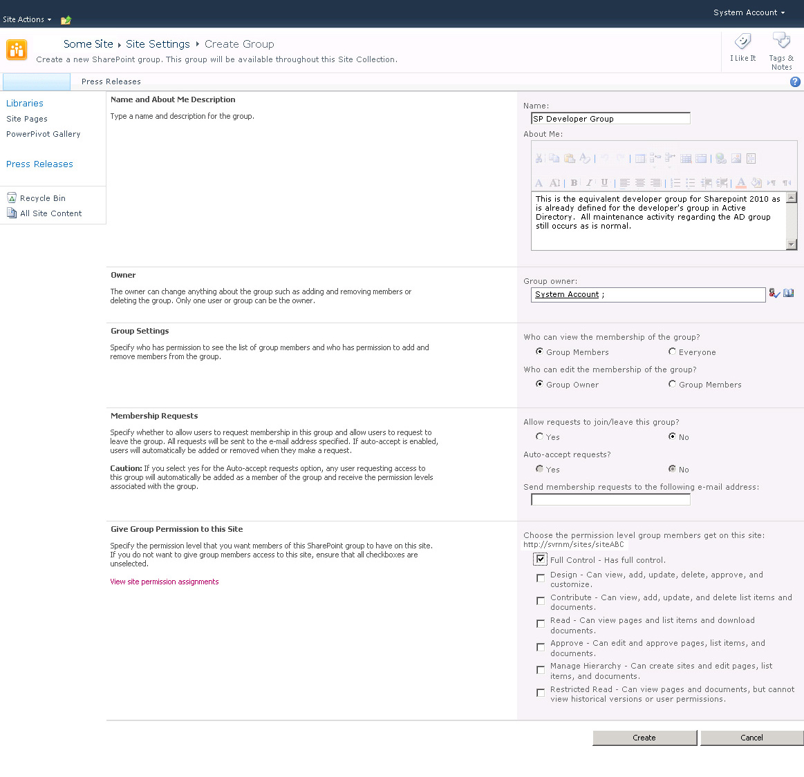Select Yes for allow join/leave requests
804x777 pixels.
[x=539, y=437]
